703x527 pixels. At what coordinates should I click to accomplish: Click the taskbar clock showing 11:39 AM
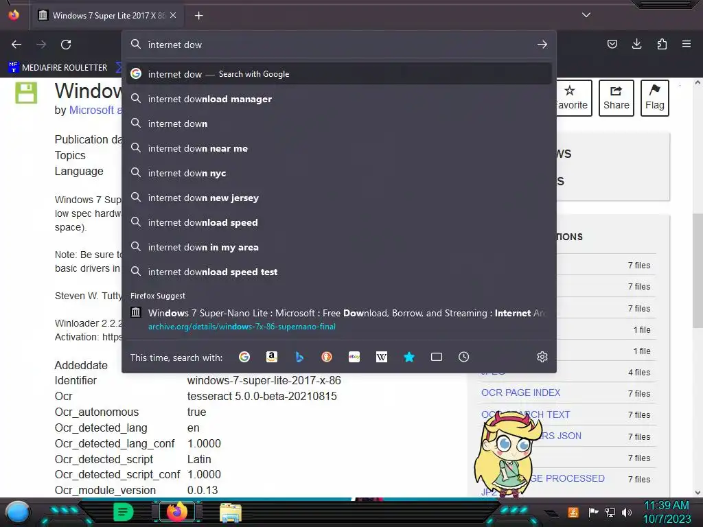[666, 506]
